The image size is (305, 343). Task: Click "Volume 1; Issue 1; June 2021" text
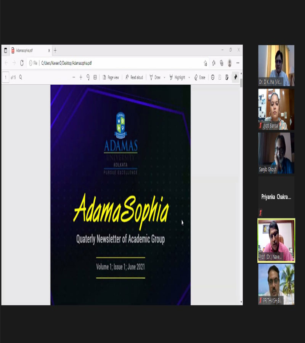(x=120, y=267)
